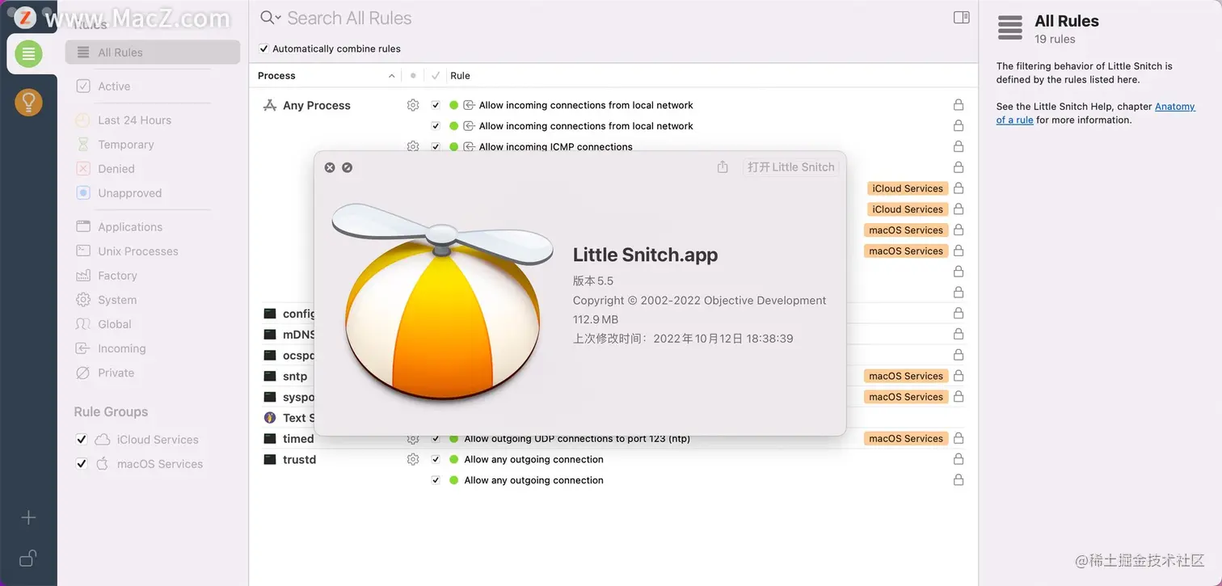Click the lock icon of the Any Process row

959,105
